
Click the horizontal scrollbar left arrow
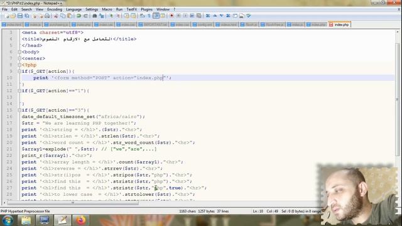click(4, 203)
